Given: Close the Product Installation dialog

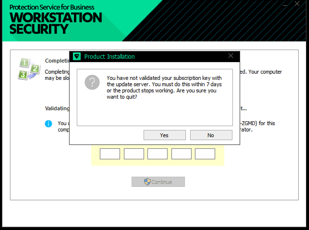Looking at the screenshot, I should point(231,56).
